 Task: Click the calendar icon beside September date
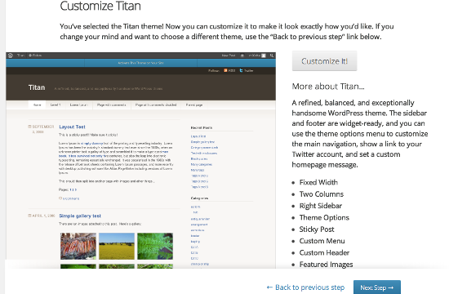coord(29,127)
